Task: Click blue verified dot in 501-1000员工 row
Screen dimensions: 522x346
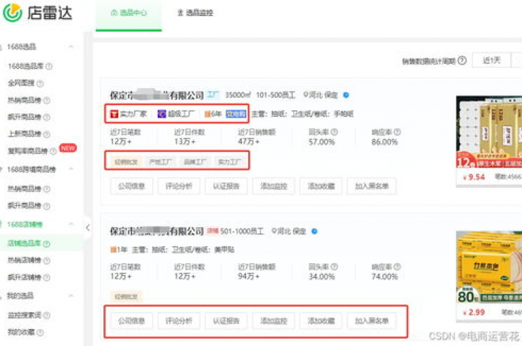Action: click(314, 231)
